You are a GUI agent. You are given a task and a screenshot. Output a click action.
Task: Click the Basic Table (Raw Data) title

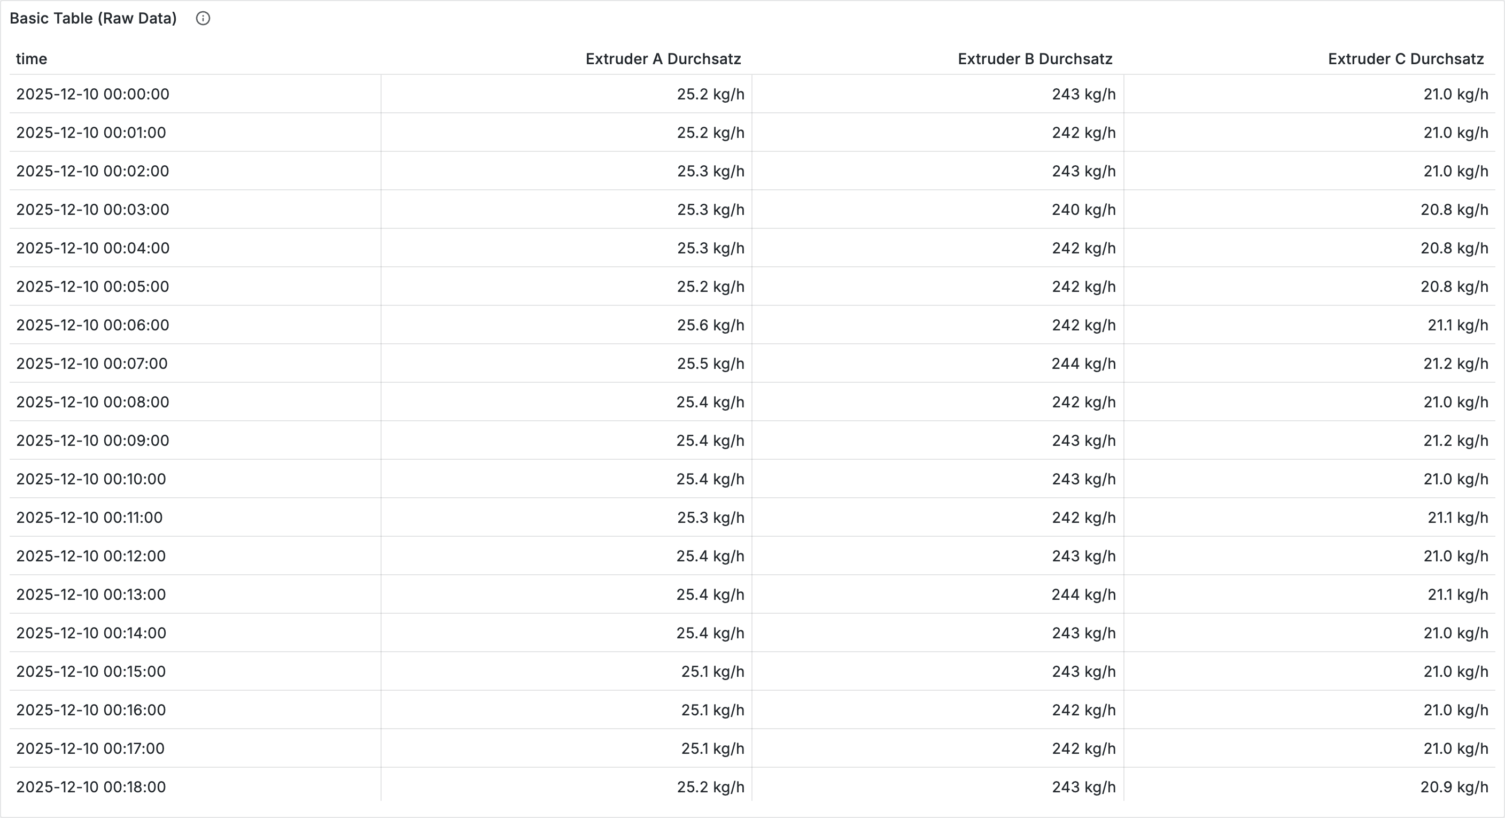93,19
